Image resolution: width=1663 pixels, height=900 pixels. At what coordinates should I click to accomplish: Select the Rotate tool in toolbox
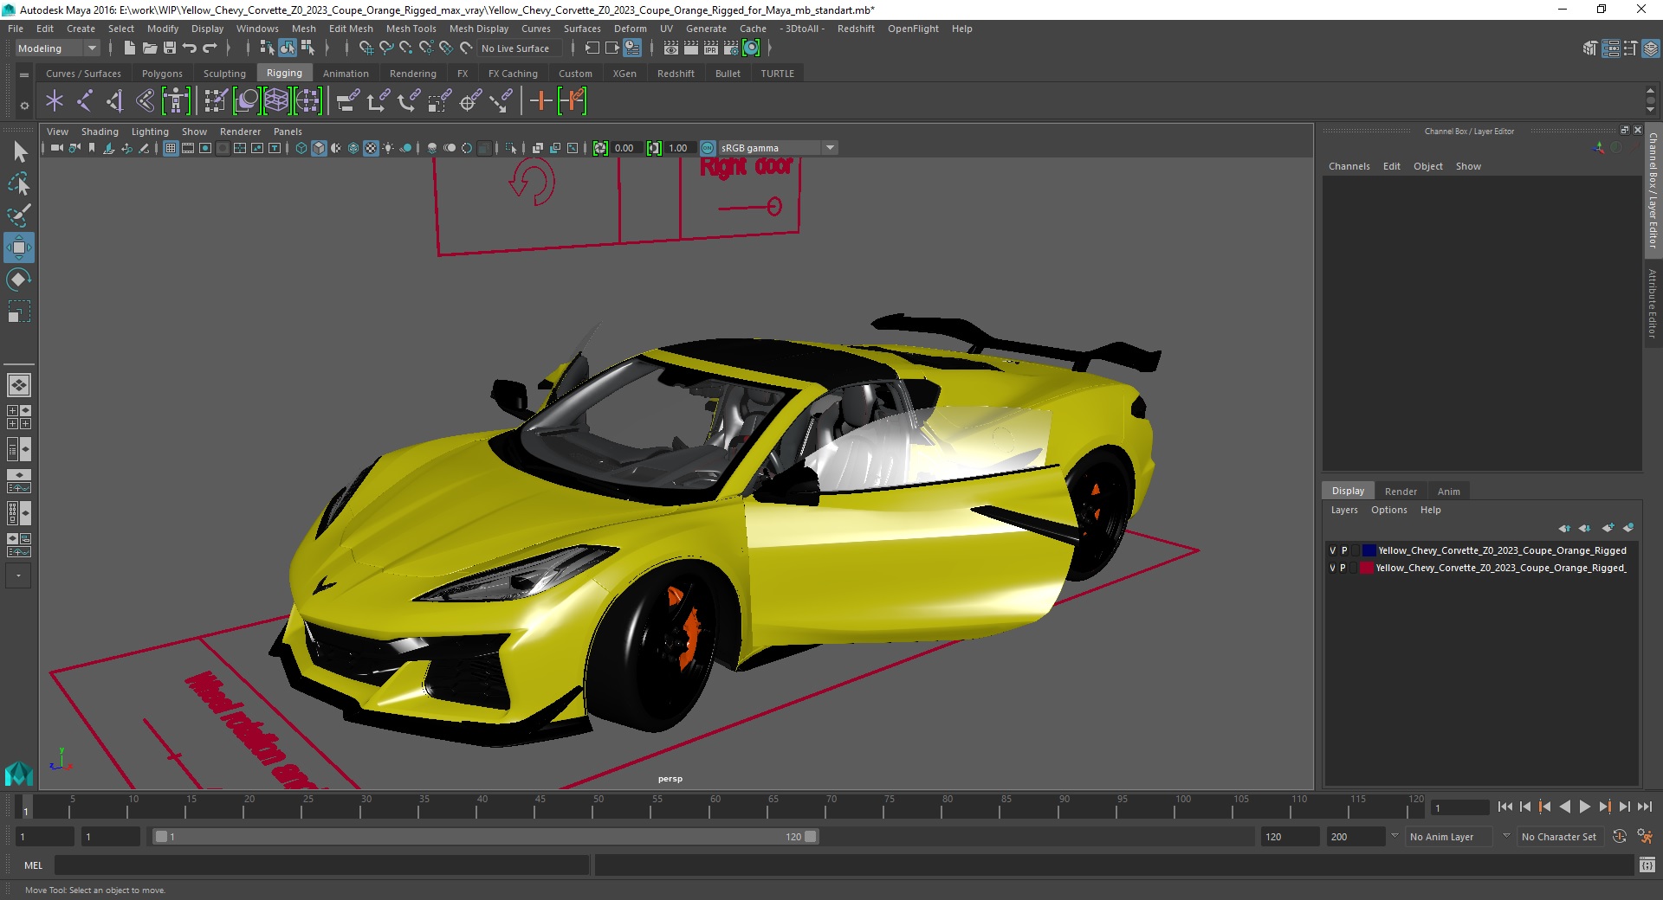(x=19, y=279)
